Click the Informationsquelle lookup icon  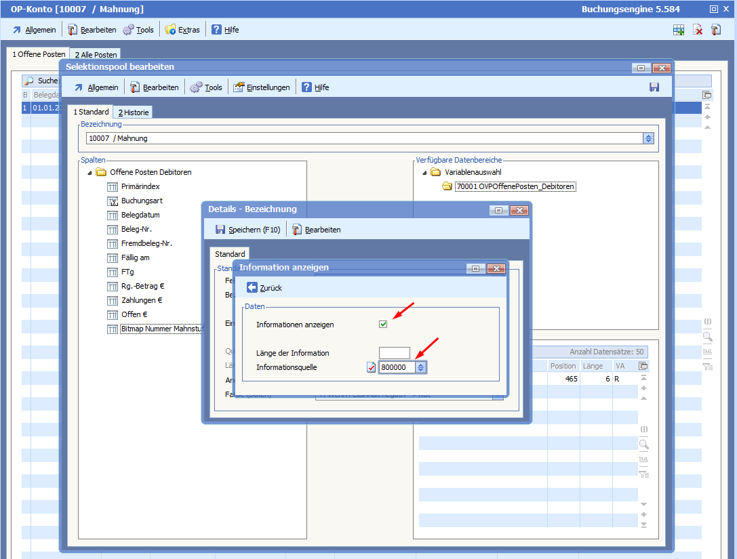[x=371, y=367]
